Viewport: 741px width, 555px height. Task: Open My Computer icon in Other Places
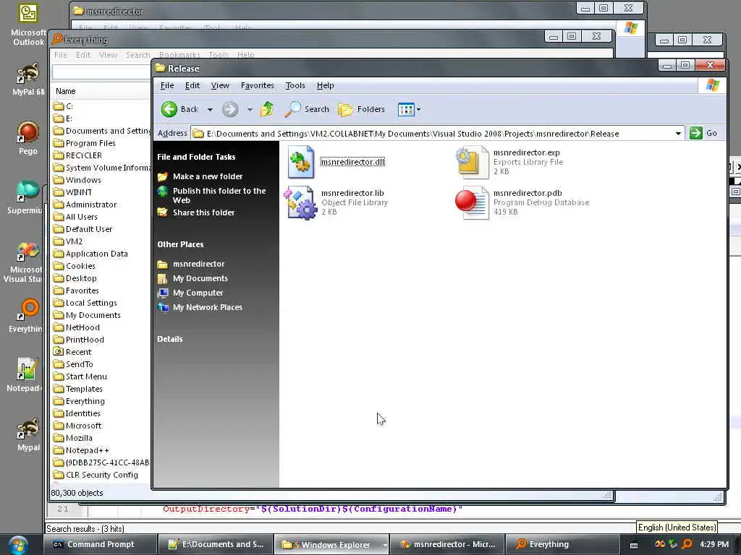point(163,293)
